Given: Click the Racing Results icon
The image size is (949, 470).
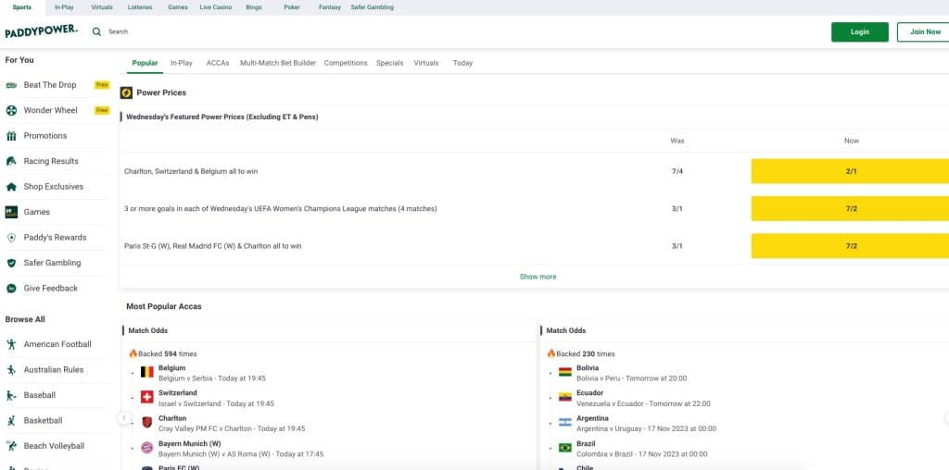Looking at the screenshot, I should 11,161.
